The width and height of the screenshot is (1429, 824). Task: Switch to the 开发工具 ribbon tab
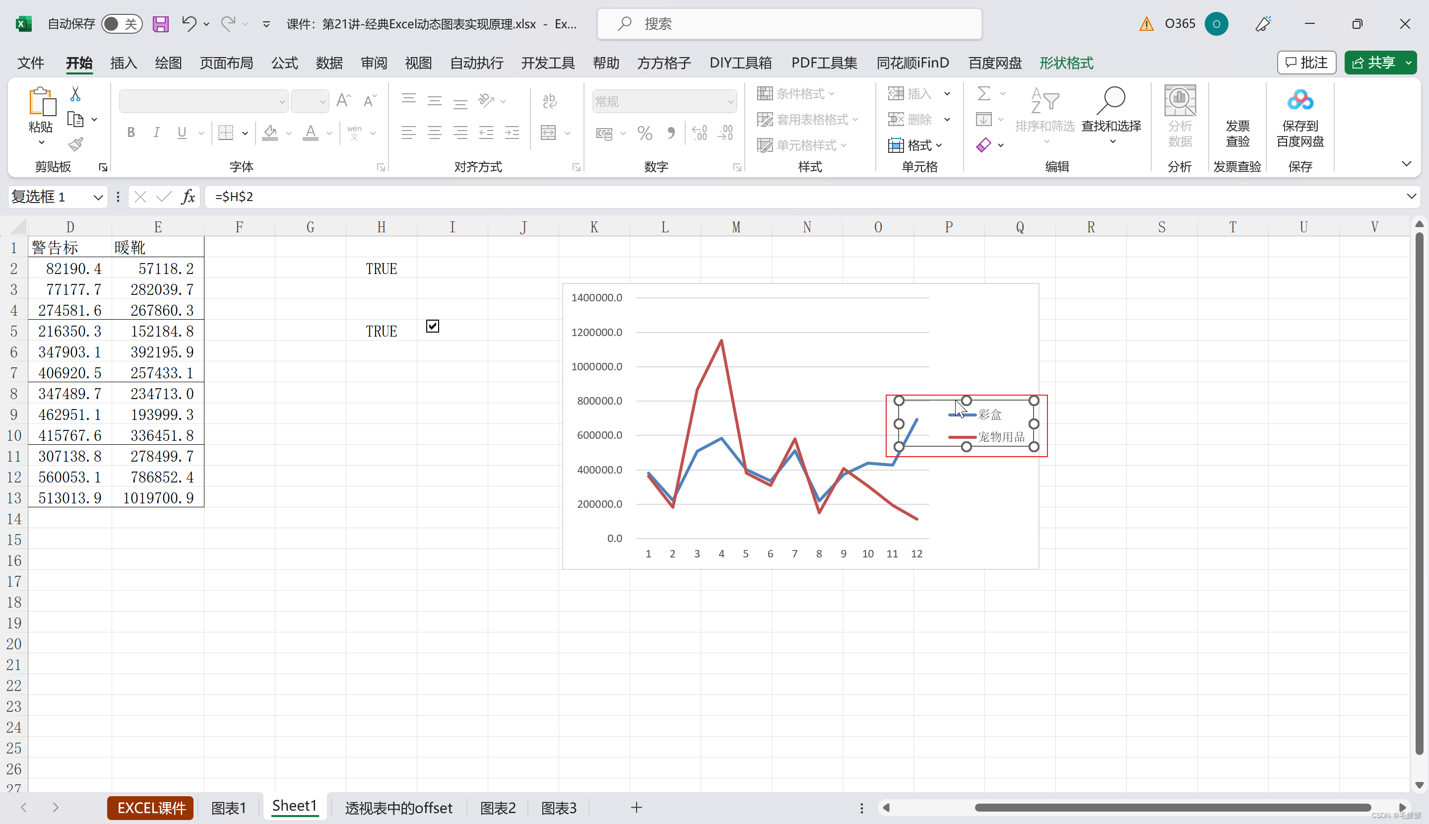point(548,63)
